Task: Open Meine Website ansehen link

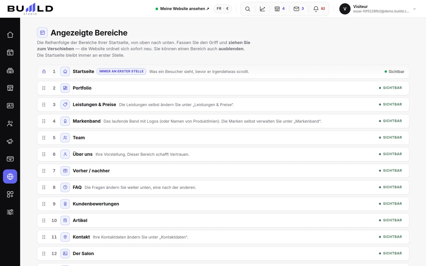Action: pos(182,9)
